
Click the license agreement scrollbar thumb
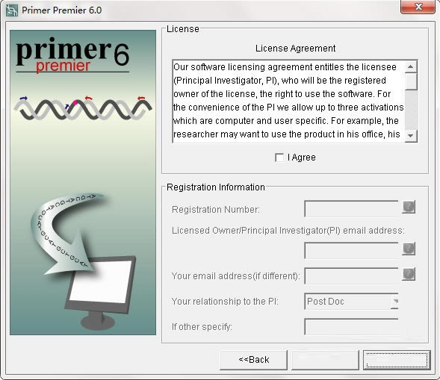(411, 81)
